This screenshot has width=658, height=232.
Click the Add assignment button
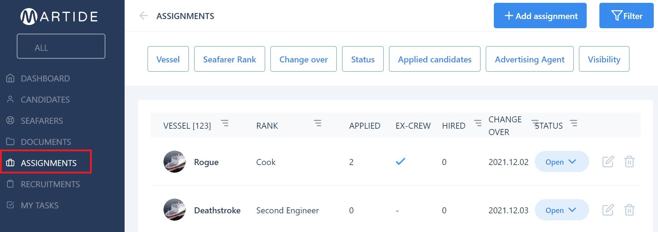540,16
